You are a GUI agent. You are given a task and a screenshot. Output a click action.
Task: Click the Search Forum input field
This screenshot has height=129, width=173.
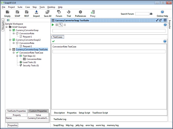[x=142, y=14]
